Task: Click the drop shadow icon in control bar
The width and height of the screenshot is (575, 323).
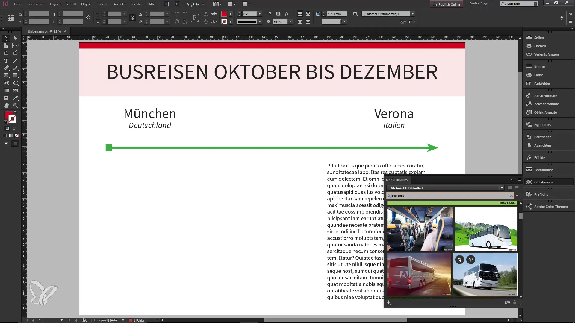Action: 278,14
